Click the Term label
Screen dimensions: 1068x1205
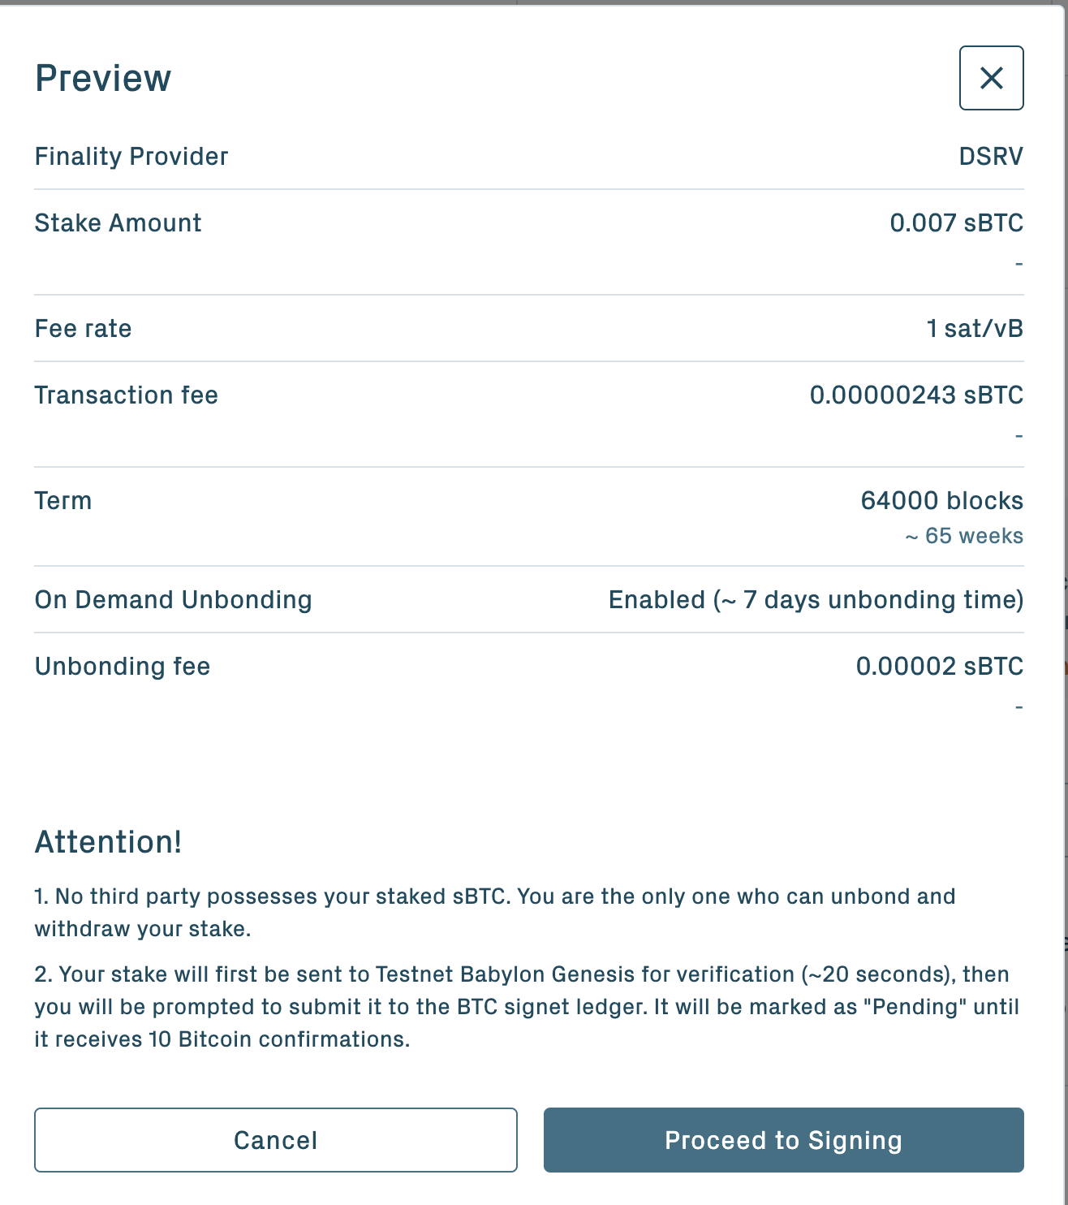62,500
